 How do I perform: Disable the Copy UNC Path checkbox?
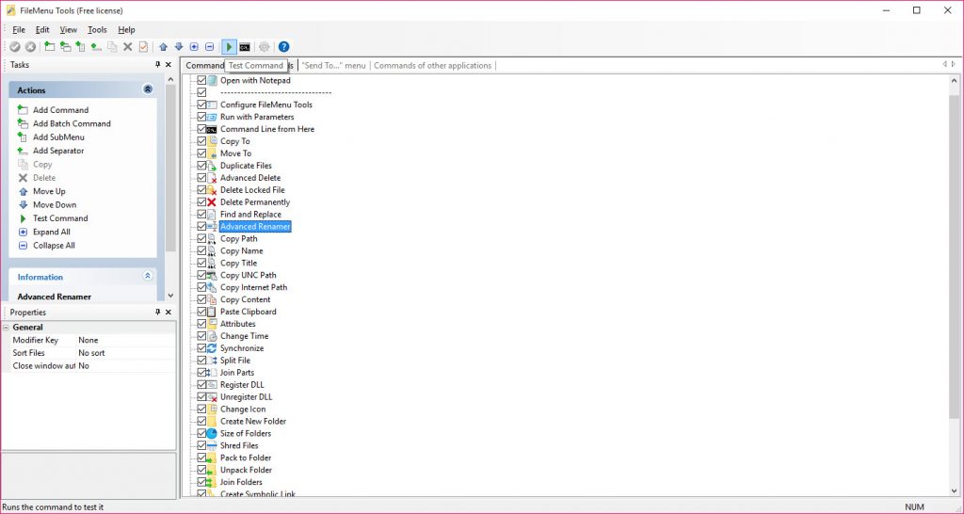click(201, 276)
